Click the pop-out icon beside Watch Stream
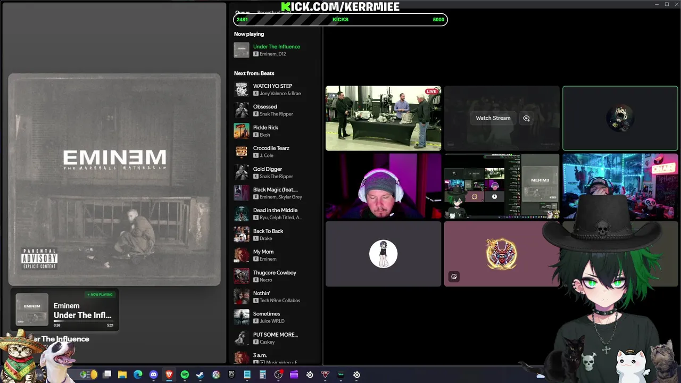The height and width of the screenshot is (383, 681). coord(526,118)
